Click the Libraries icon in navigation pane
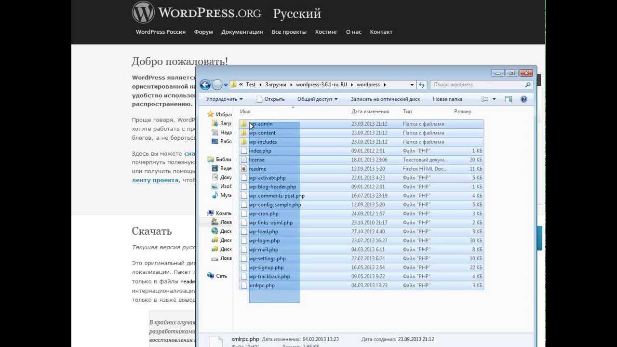The image size is (617, 347). (211, 160)
